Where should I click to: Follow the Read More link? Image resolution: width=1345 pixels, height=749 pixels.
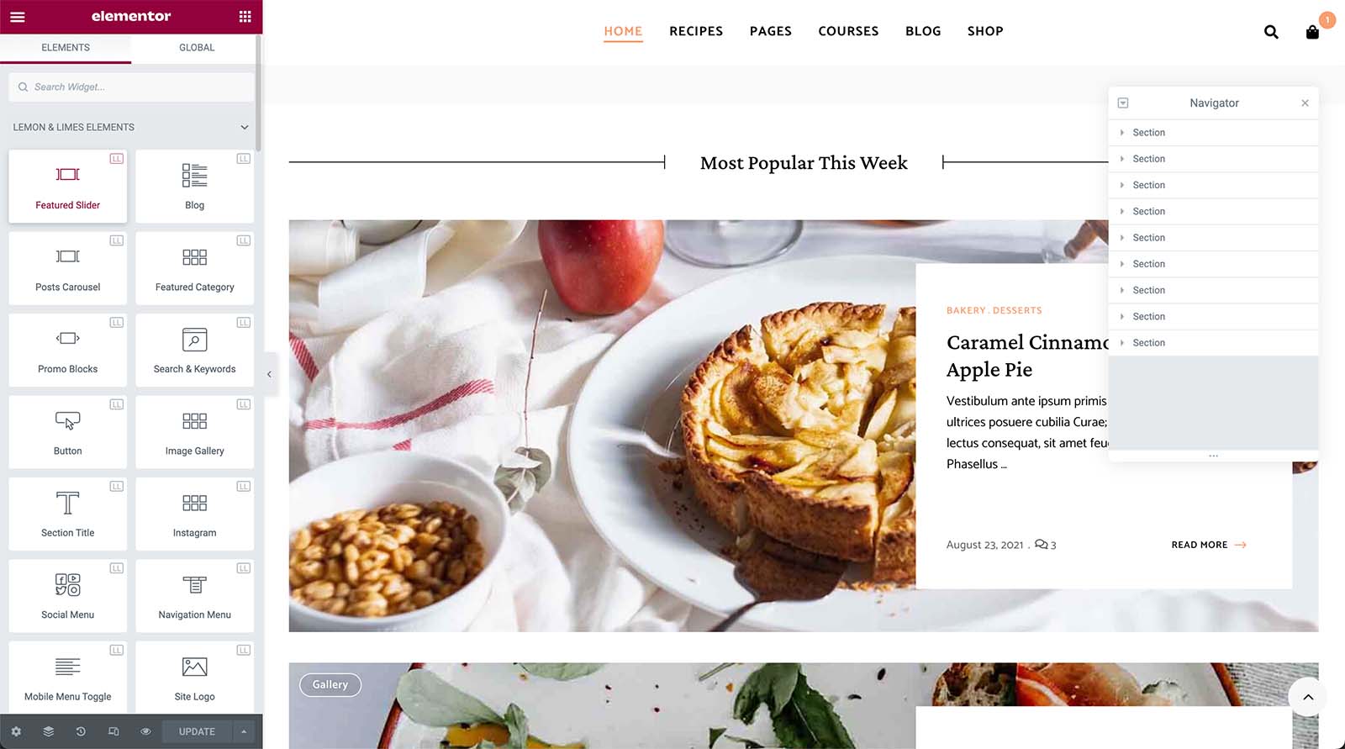1209,545
